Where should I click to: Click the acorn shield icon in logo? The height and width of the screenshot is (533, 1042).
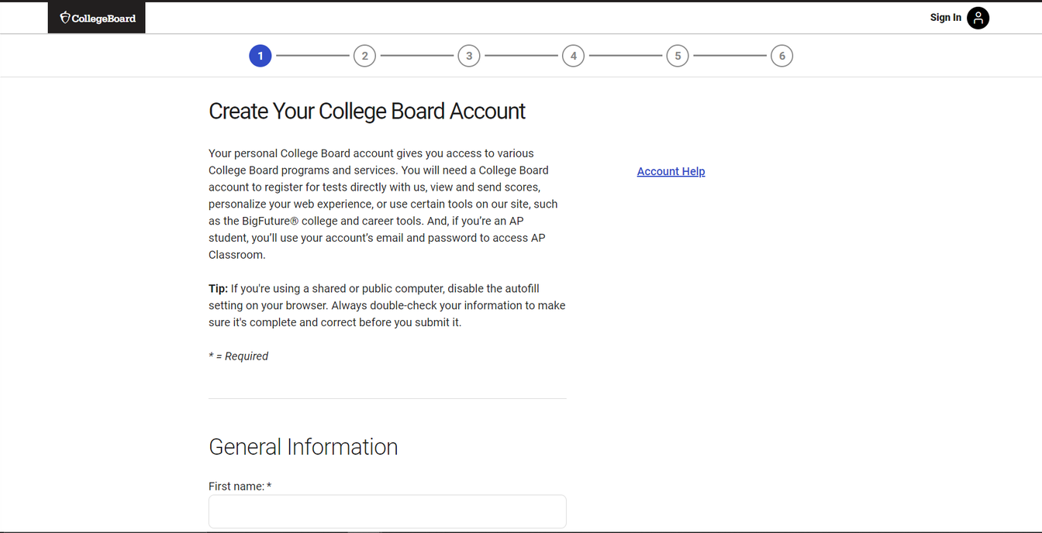(x=65, y=18)
